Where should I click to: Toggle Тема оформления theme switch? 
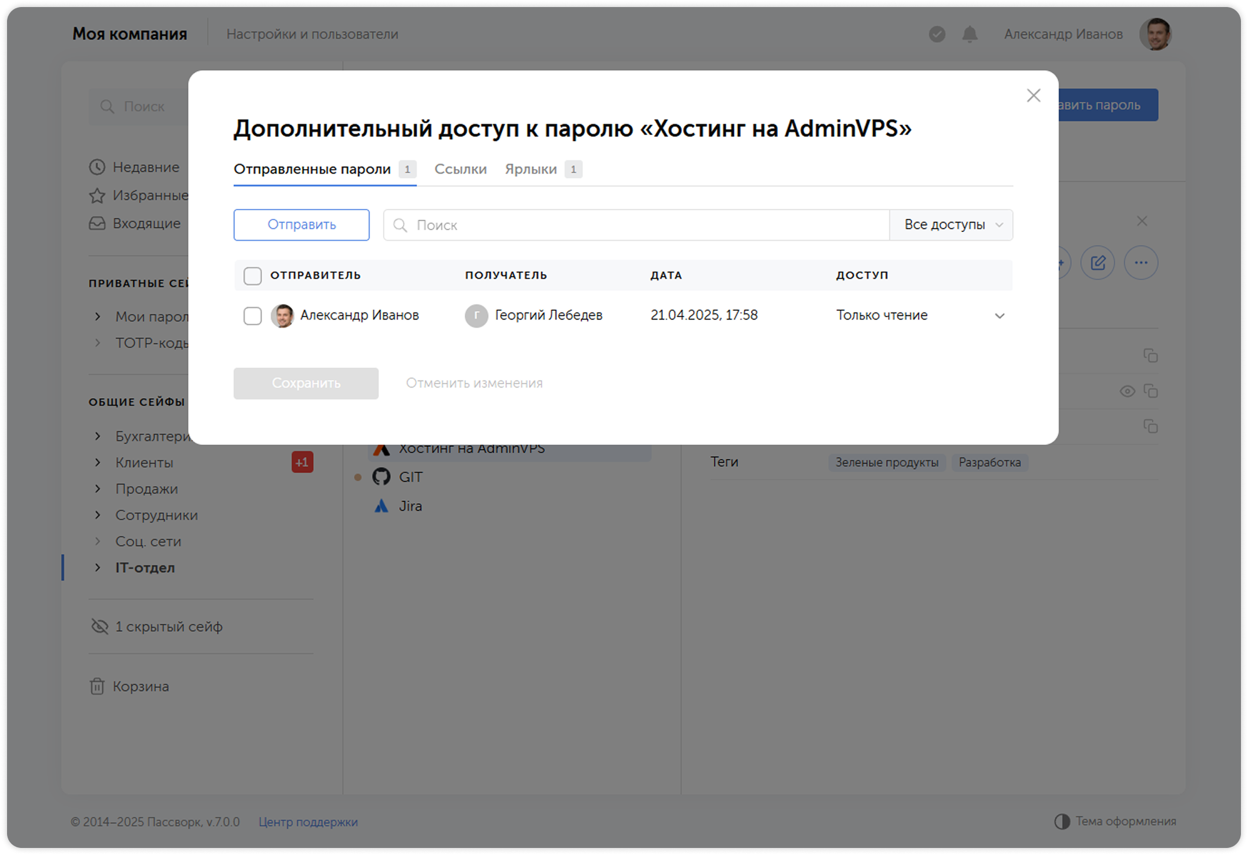(x=1115, y=822)
